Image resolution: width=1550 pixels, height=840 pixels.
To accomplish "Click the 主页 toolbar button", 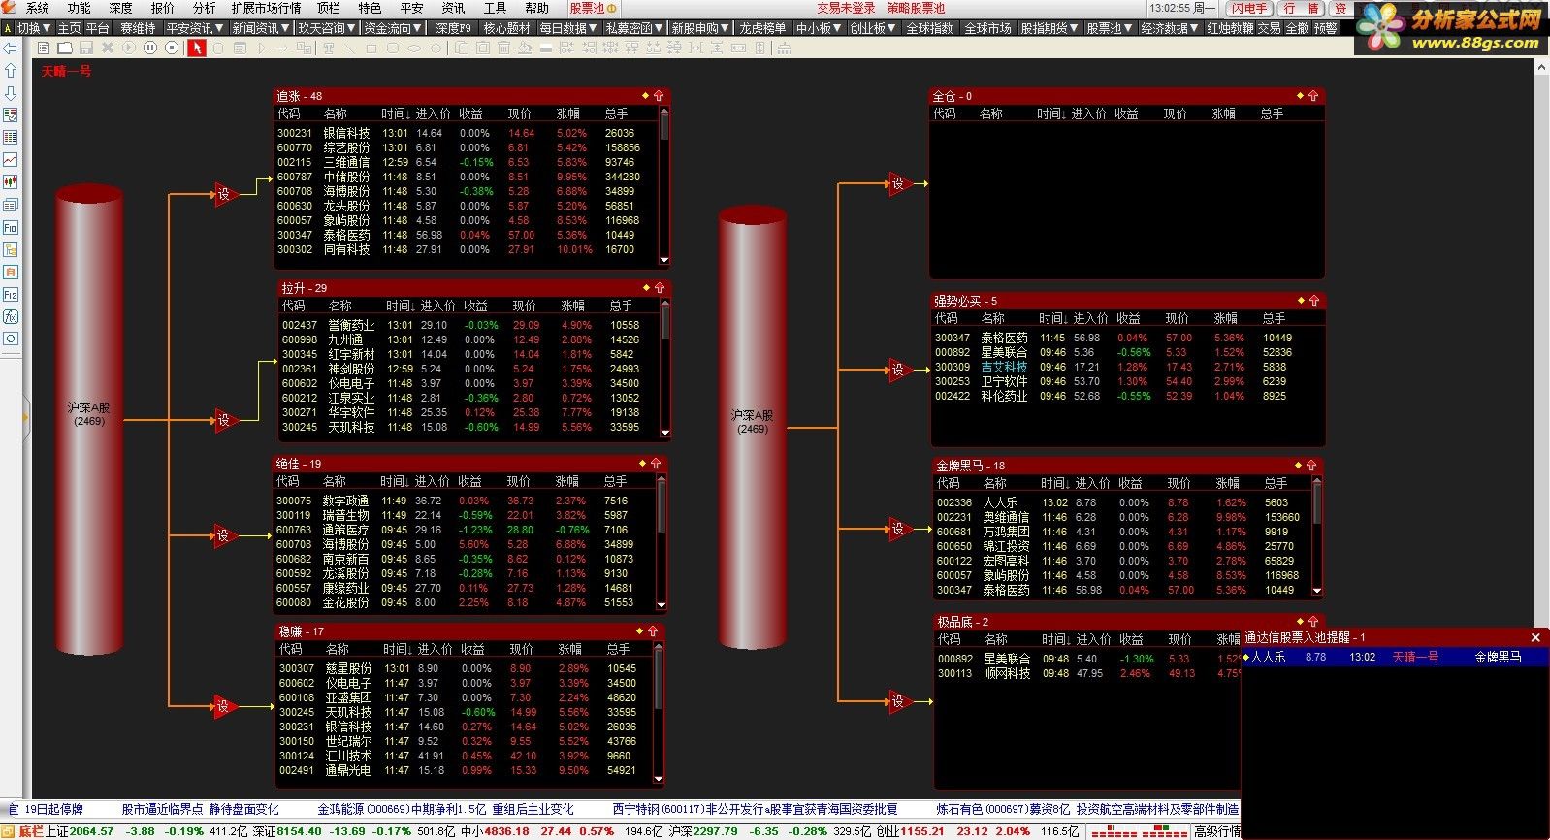I will (x=69, y=28).
